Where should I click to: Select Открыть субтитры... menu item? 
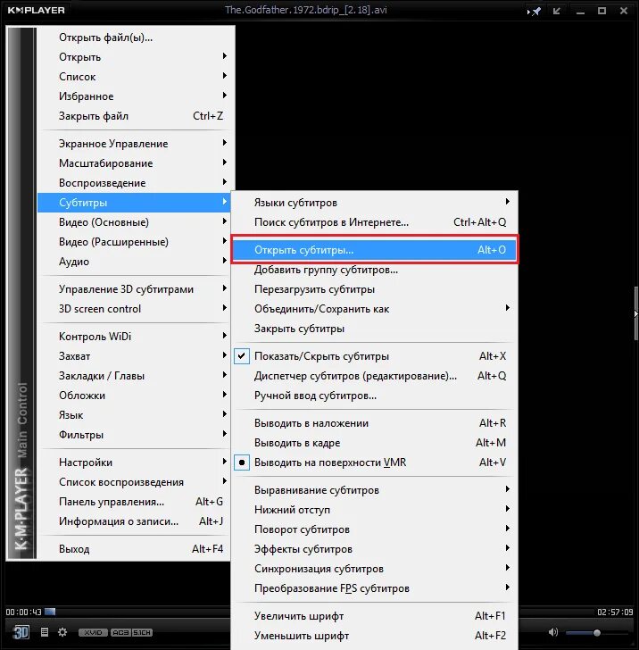pyautogui.click(x=374, y=250)
